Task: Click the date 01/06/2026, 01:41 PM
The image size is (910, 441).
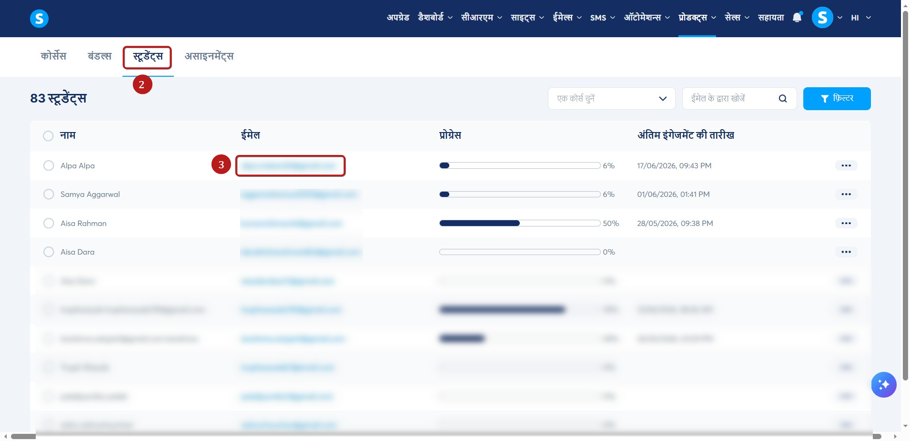Action: coord(673,195)
